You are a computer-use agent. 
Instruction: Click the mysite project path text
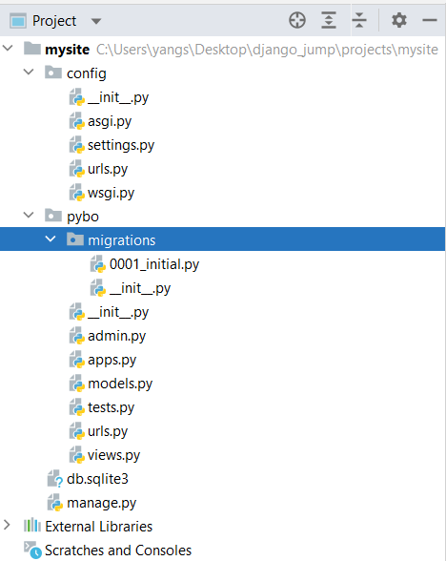(x=267, y=50)
